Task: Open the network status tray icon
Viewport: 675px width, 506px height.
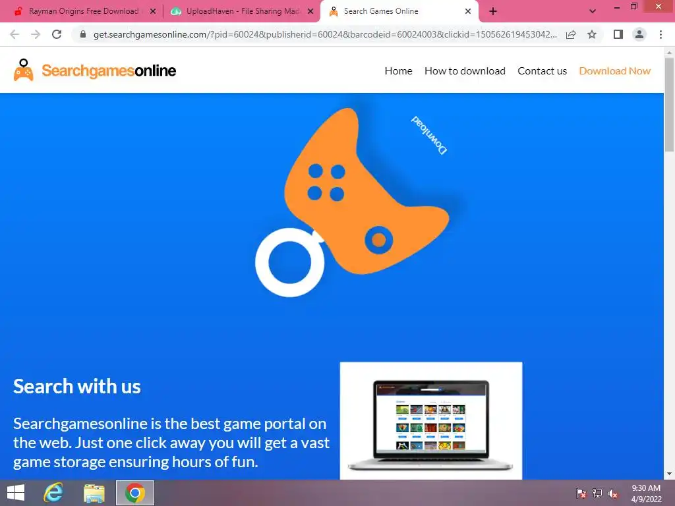Action: pyautogui.click(x=597, y=493)
